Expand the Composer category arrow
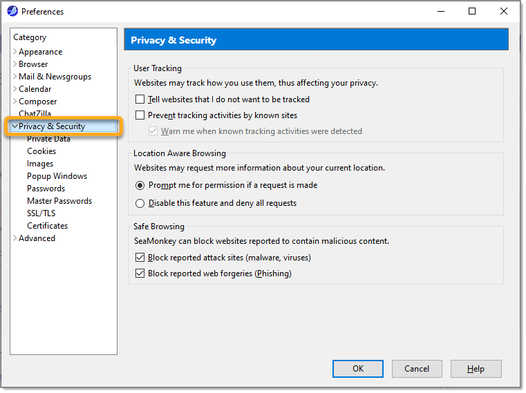Viewport: 526px width, 393px height. tap(15, 102)
